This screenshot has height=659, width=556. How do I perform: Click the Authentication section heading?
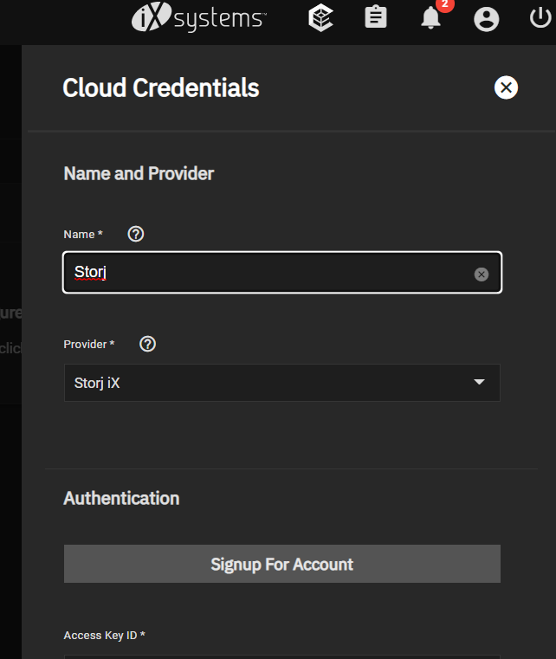click(121, 498)
